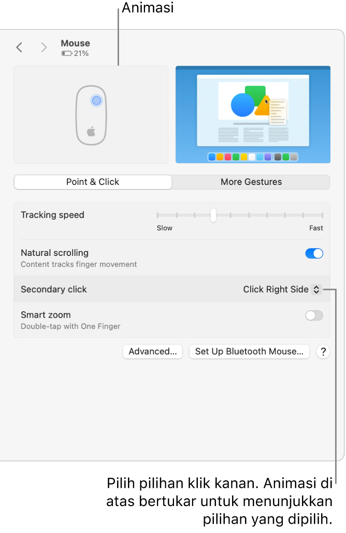Open help with the question mark button

point(323,352)
